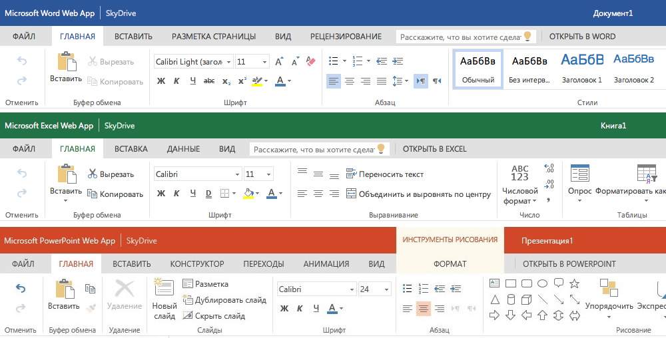Insert the star shape in PowerPoint
The image size is (666, 338).
point(575,283)
